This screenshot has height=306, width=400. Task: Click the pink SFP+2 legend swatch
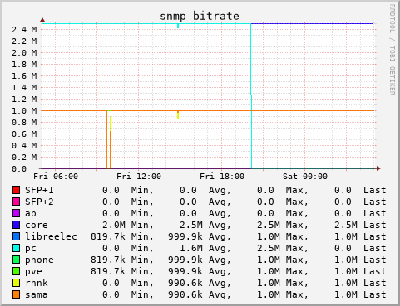point(16,202)
